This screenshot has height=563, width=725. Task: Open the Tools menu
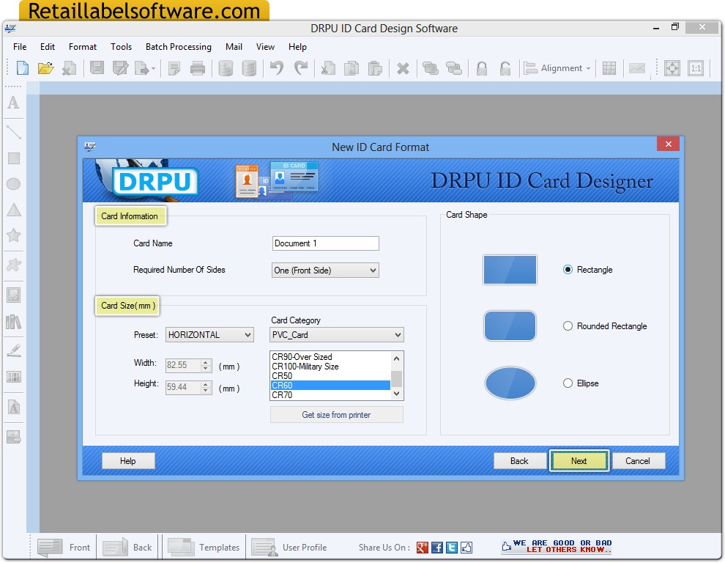coord(121,47)
